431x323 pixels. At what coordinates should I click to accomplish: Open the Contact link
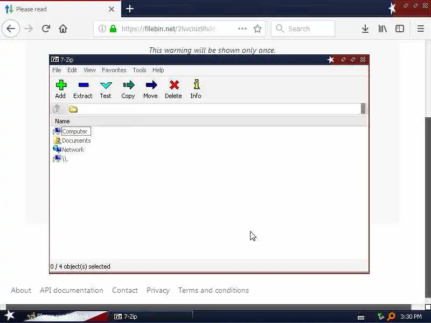point(125,290)
